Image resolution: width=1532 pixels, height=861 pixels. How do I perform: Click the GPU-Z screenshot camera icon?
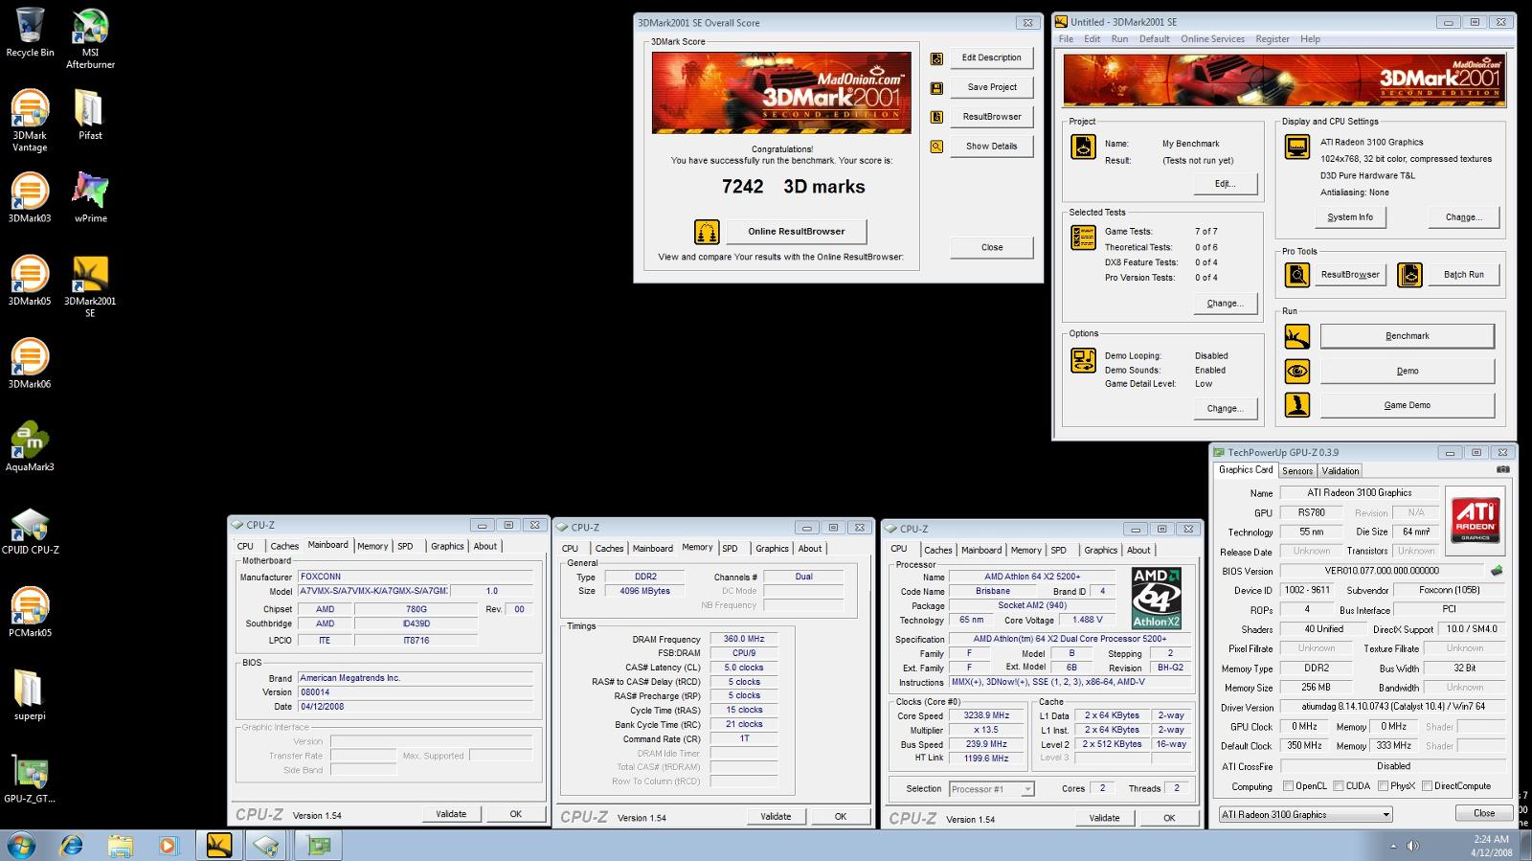[1503, 469]
